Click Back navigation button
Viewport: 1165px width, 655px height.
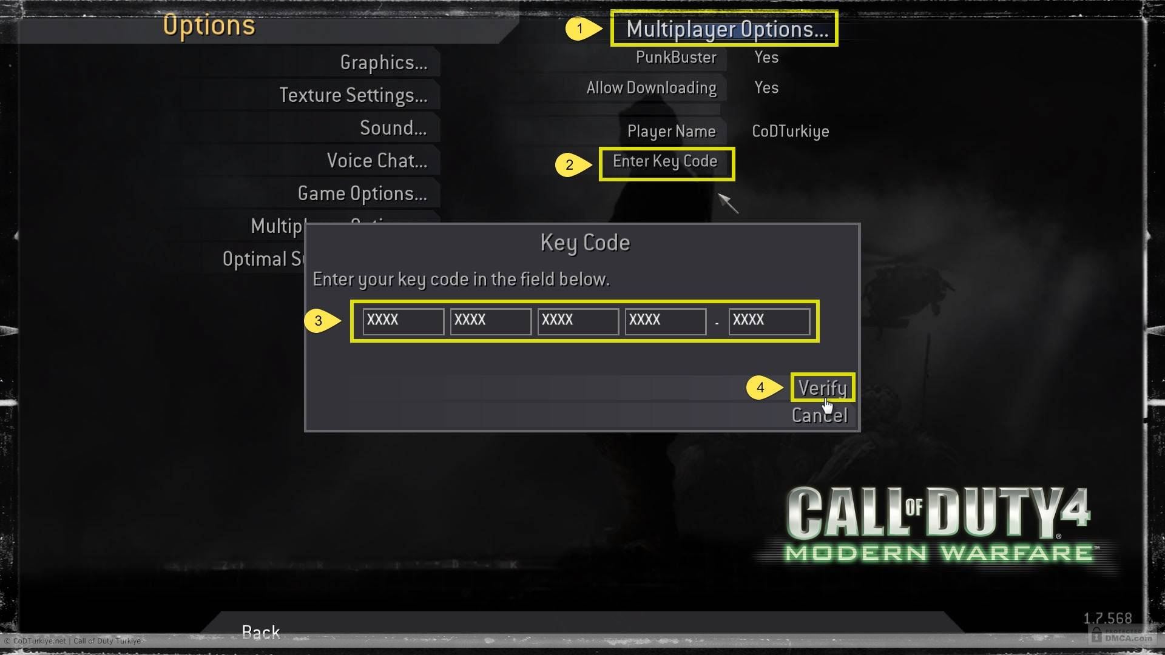point(261,632)
